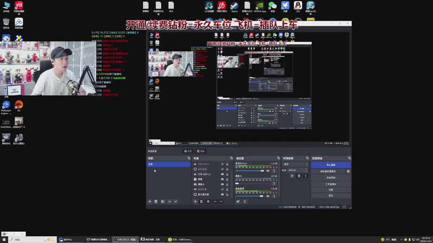
Task: Pop out the 来源 dock panel
Action: click(232, 158)
